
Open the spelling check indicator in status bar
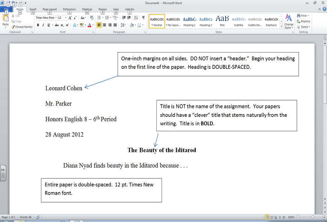pyautogui.click(x=37, y=217)
